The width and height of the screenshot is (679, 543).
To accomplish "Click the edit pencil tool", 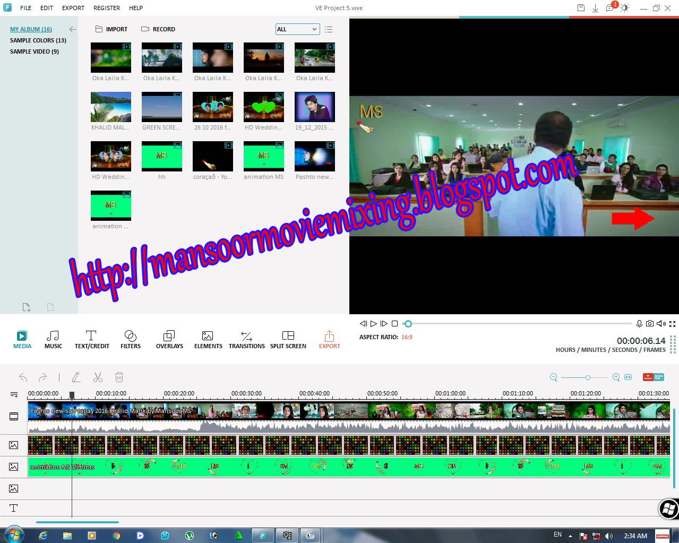I will (x=76, y=377).
